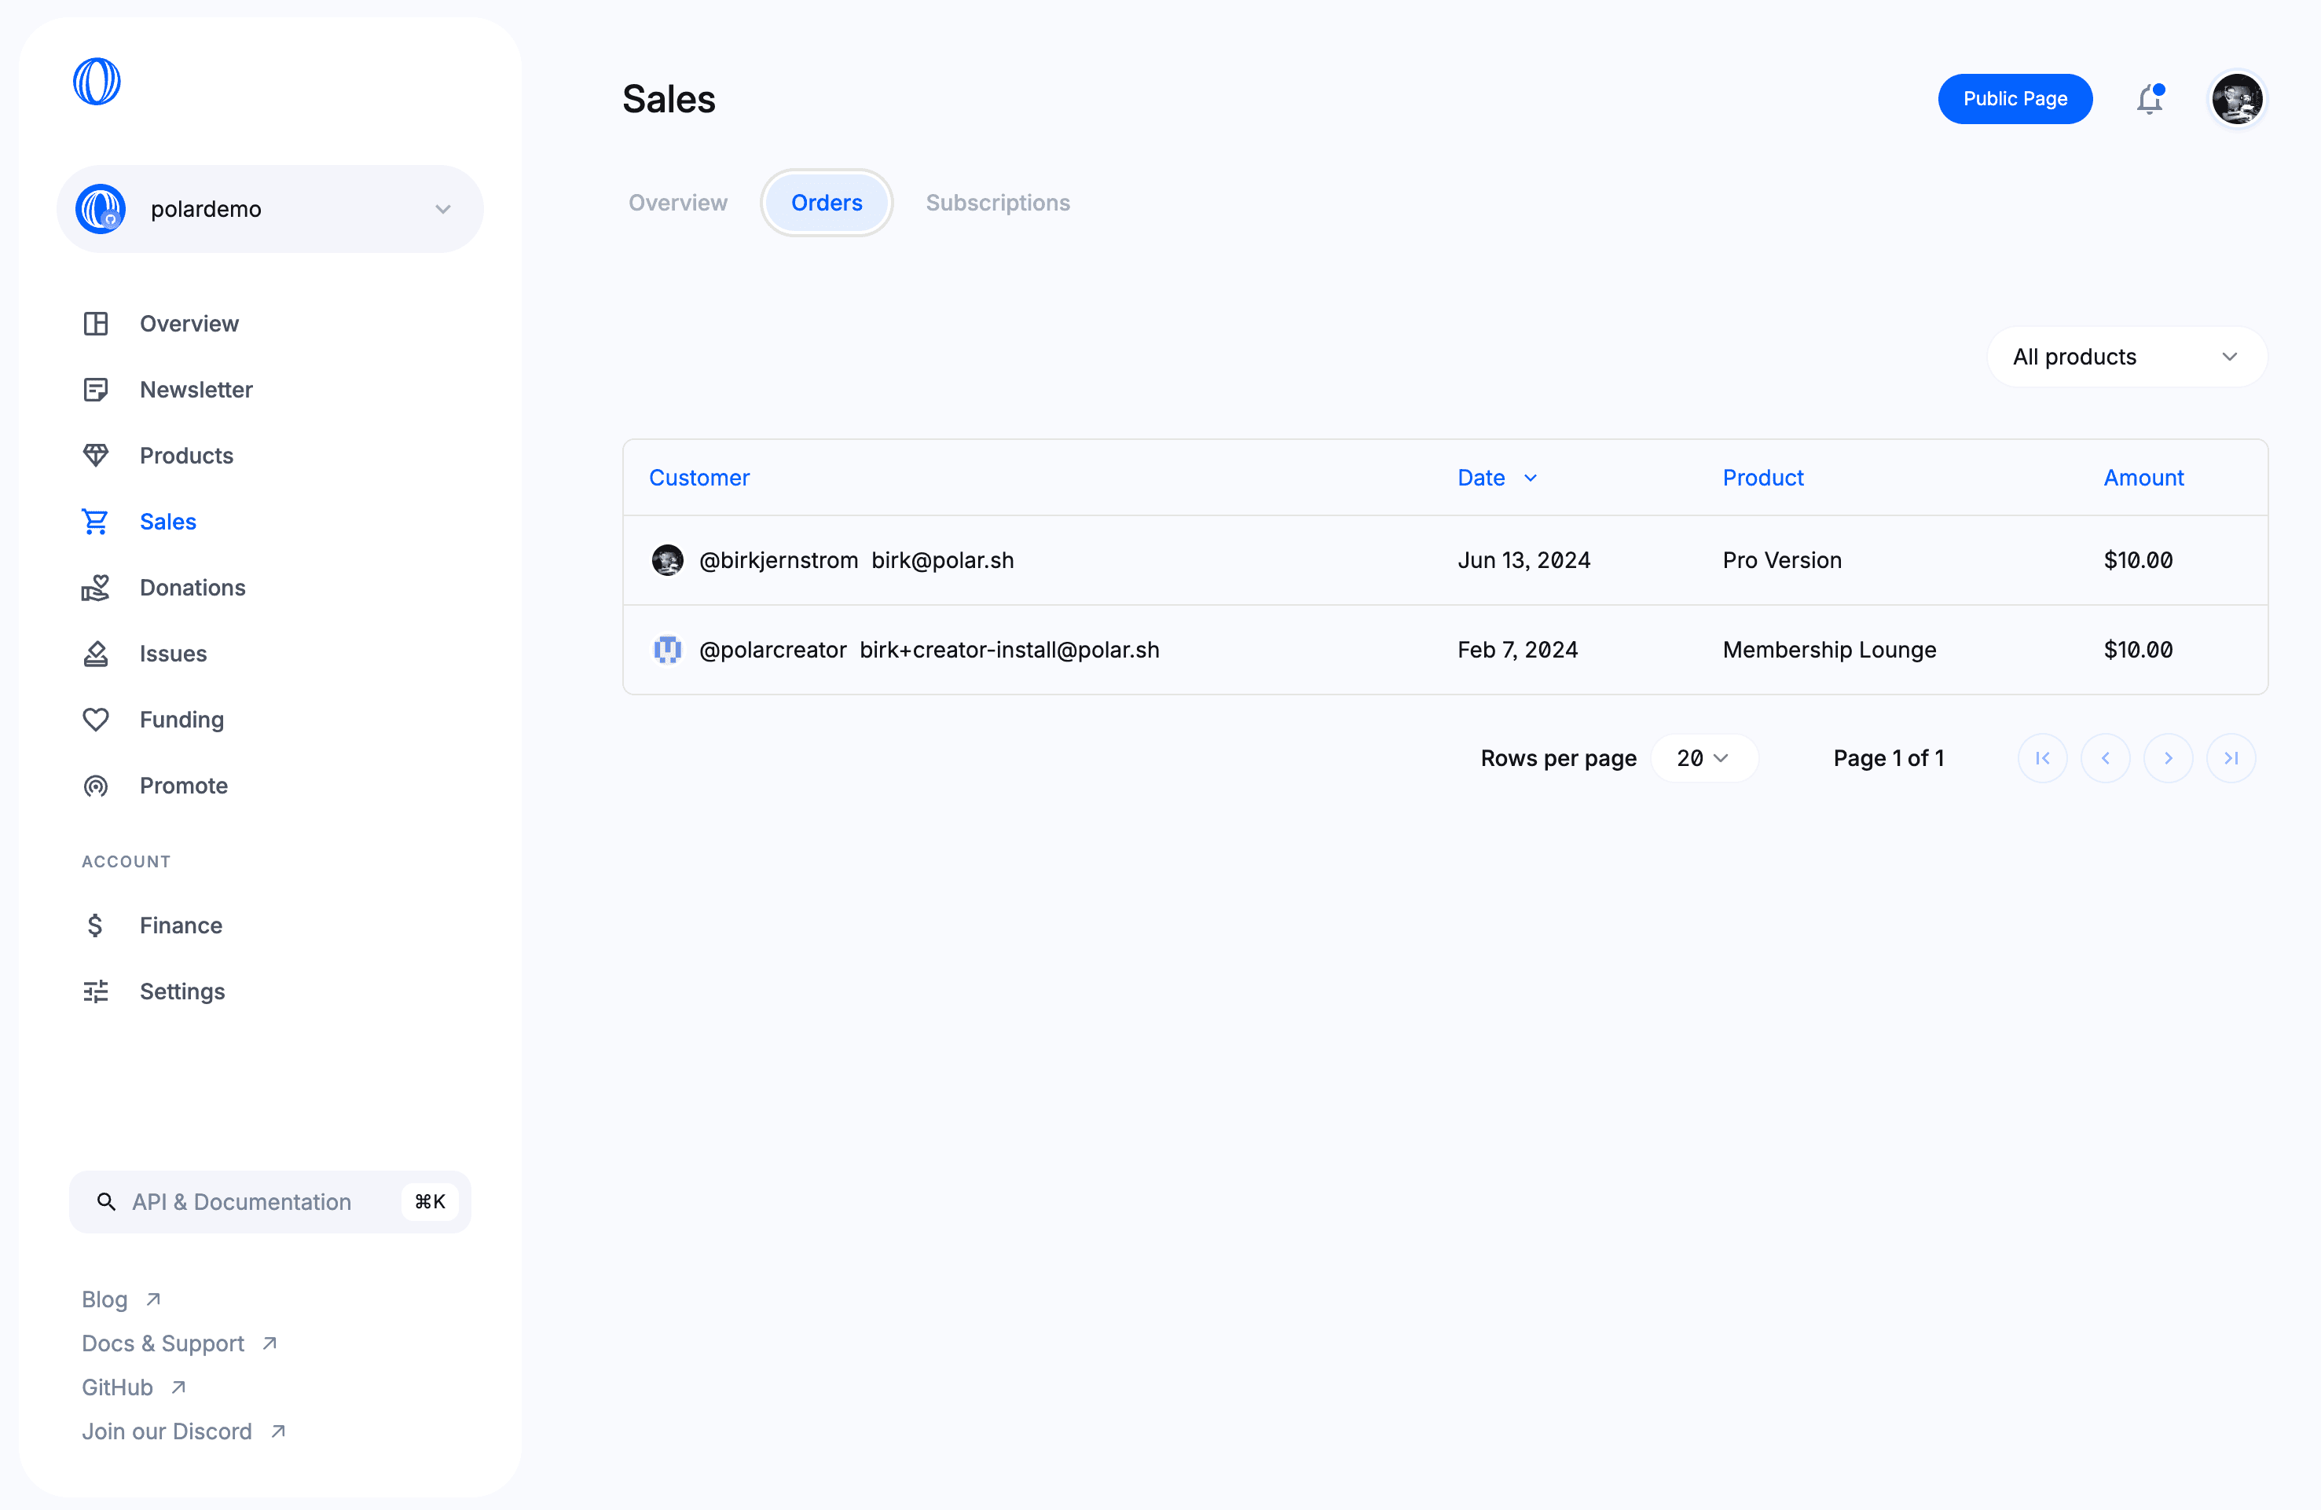Select the Newsletter sidebar icon
The image size is (2321, 1510).
(x=97, y=389)
